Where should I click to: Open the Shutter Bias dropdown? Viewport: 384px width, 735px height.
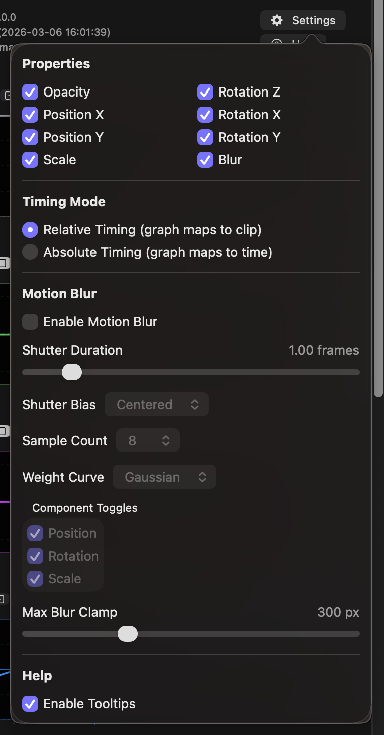(156, 405)
